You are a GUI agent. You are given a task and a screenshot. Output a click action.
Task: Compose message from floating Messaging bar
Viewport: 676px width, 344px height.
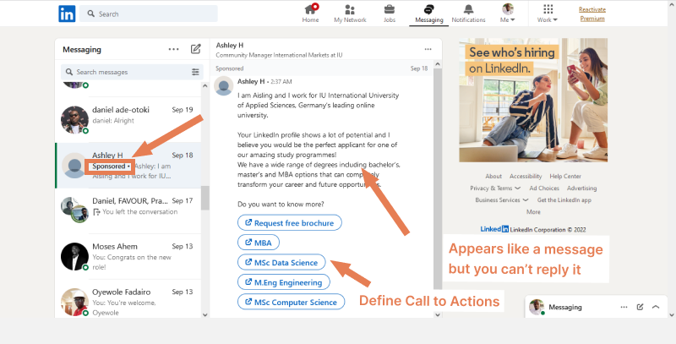pyautogui.click(x=640, y=307)
